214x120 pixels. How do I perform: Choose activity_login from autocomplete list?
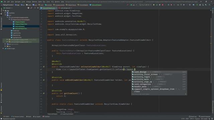[x=159, y=77]
